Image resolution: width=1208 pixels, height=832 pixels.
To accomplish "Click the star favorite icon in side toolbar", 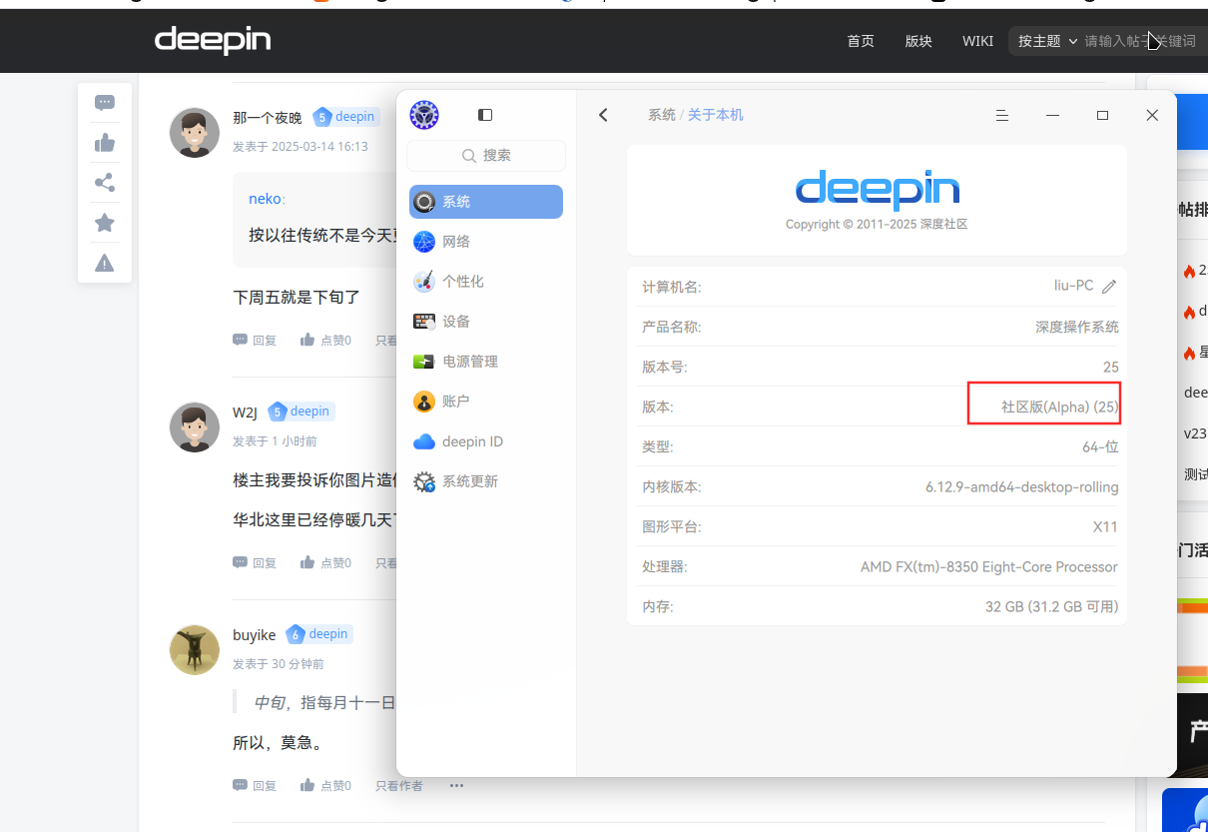I will (x=105, y=223).
